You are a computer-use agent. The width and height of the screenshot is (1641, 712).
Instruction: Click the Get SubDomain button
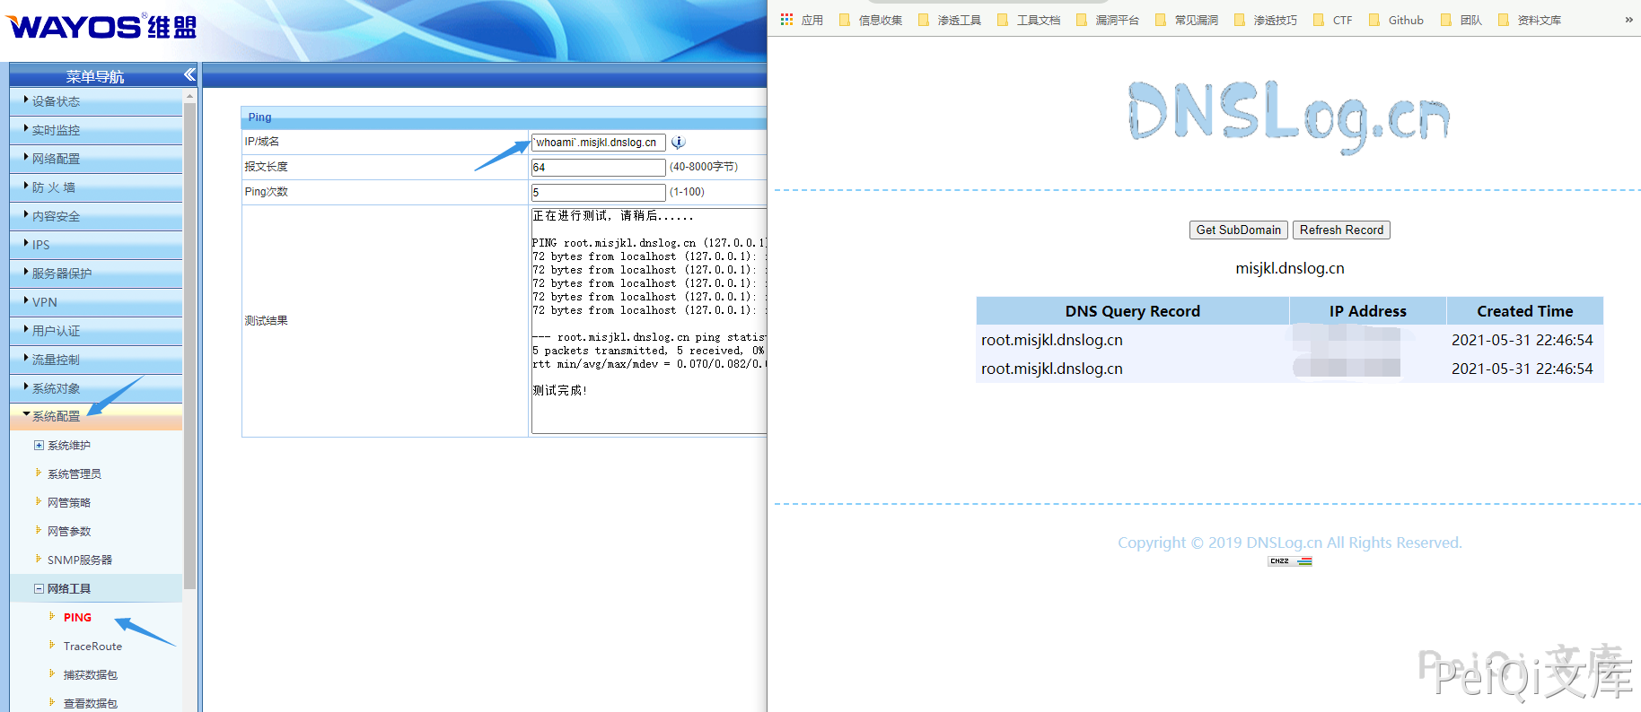pos(1238,230)
